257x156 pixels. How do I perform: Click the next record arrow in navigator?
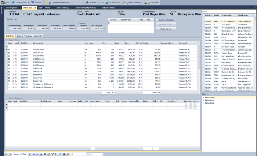click(x=29, y=154)
